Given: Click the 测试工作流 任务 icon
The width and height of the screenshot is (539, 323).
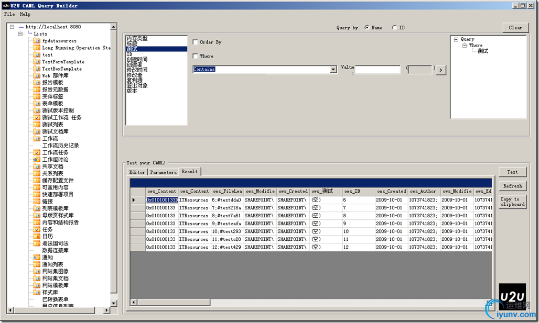Looking at the screenshot, I should coord(37,117).
